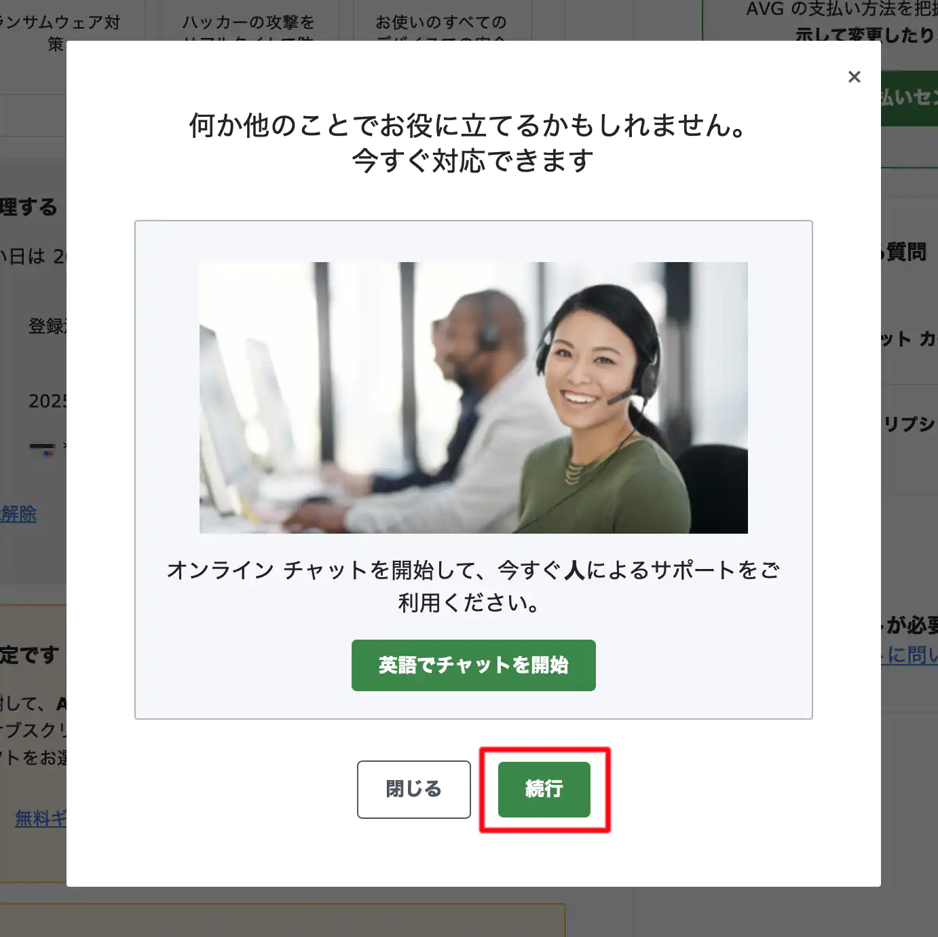Click the 定です heading in the yellow box

pos(29,655)
